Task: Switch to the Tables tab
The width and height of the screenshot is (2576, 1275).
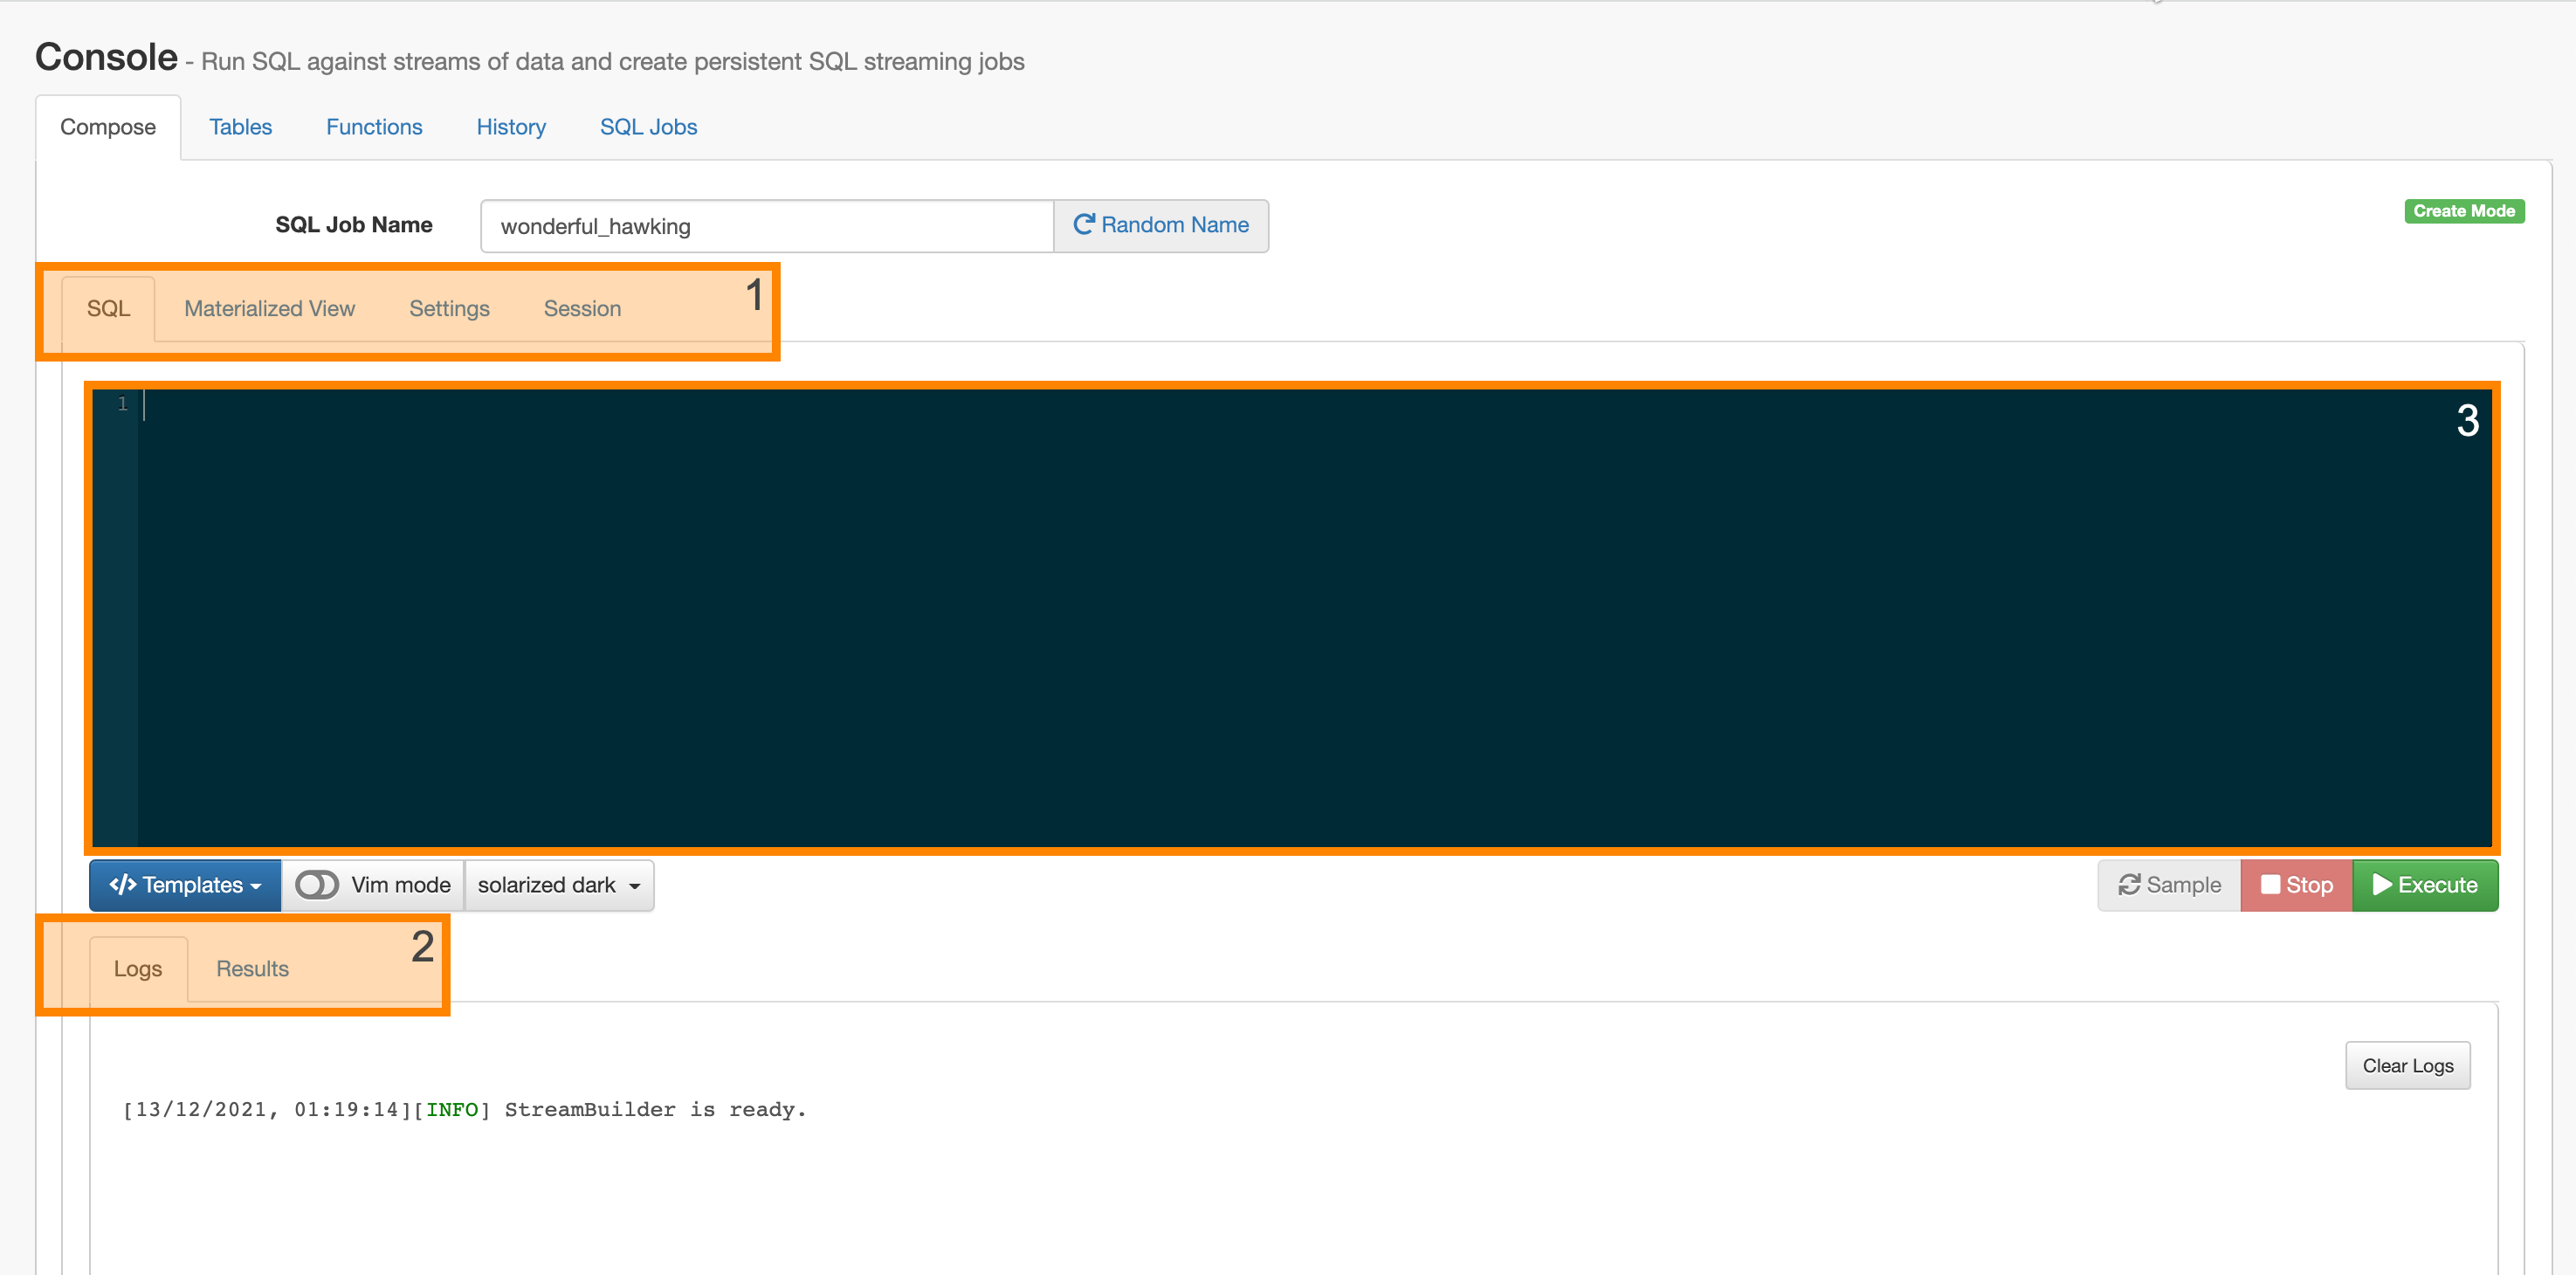Action: 240,127
